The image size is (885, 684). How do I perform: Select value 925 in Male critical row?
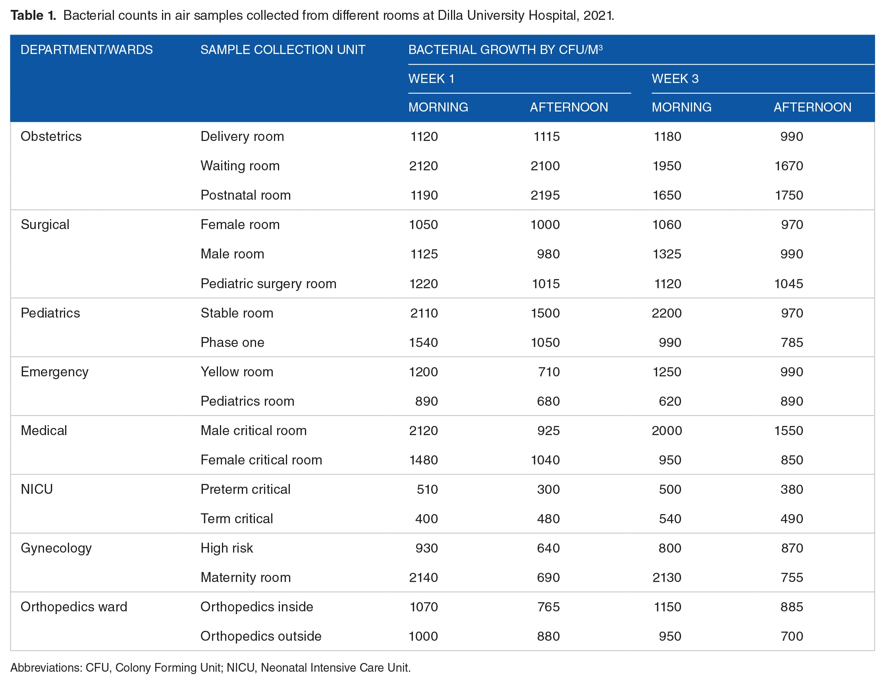click(x=548, y=430)
